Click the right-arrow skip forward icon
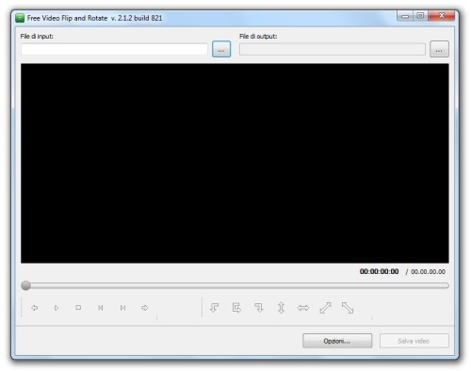This screenshot has height=371, width=471. [x=145, y=308]
